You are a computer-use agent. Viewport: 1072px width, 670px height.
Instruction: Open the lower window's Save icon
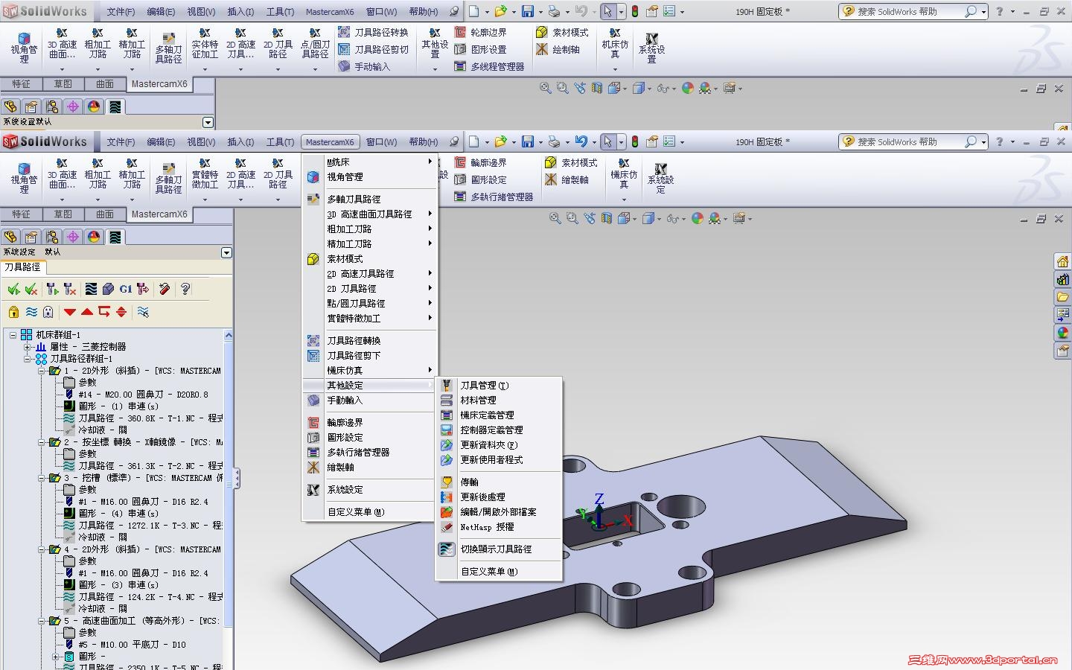click(528, 141)
